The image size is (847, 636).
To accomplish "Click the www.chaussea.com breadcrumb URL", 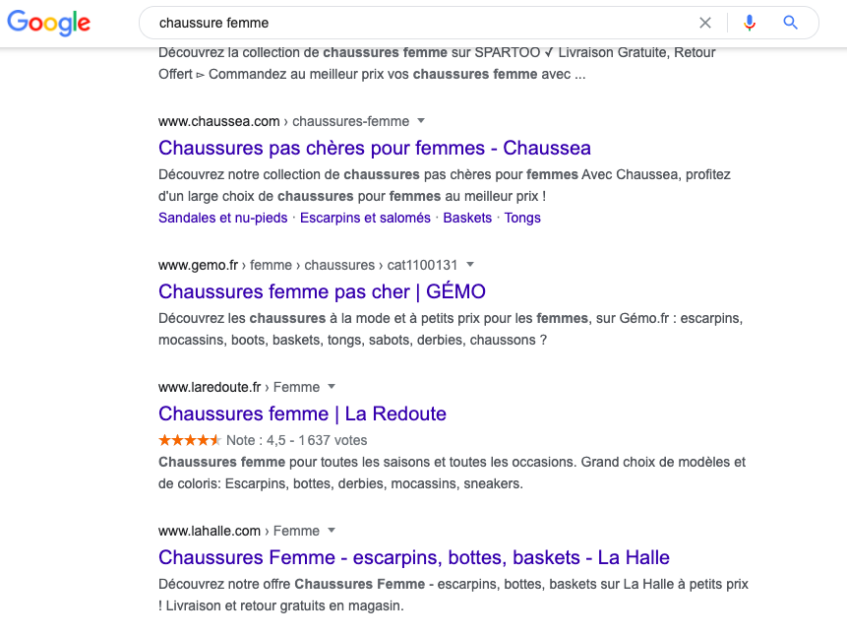I will pyautogui.click(x=217, y=121).
